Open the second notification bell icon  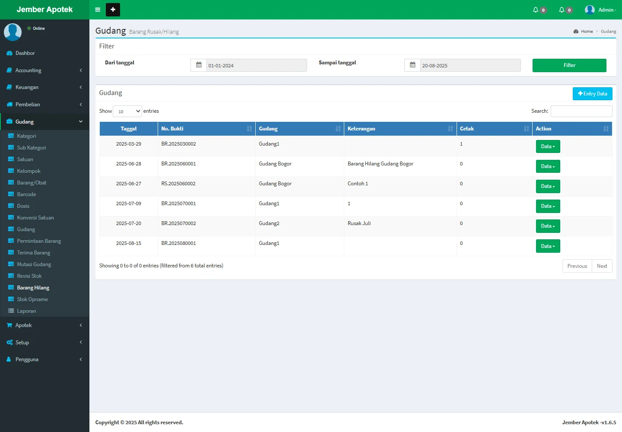562,10
